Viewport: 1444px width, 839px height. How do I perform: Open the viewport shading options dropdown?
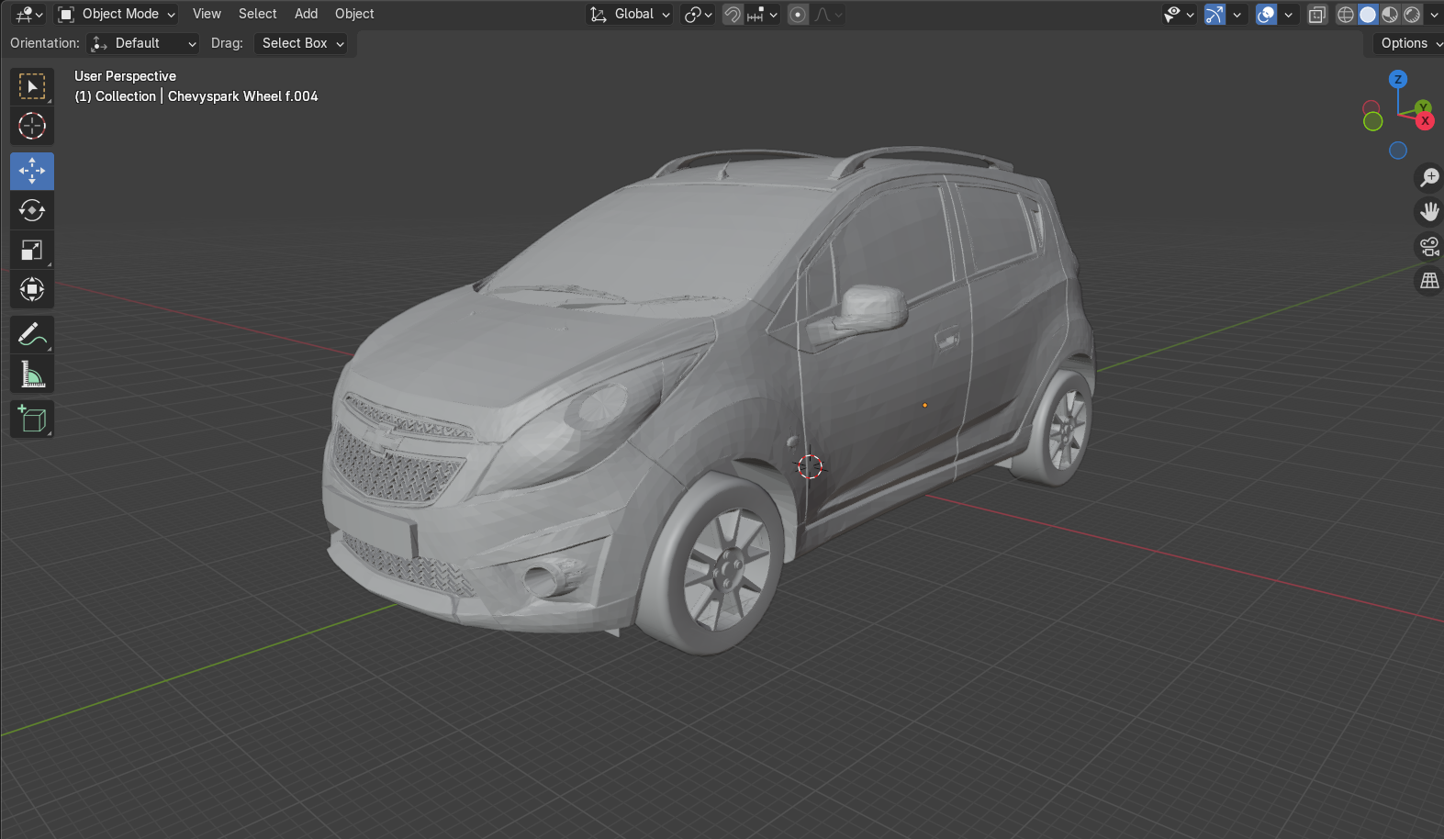click(1433, 15)
